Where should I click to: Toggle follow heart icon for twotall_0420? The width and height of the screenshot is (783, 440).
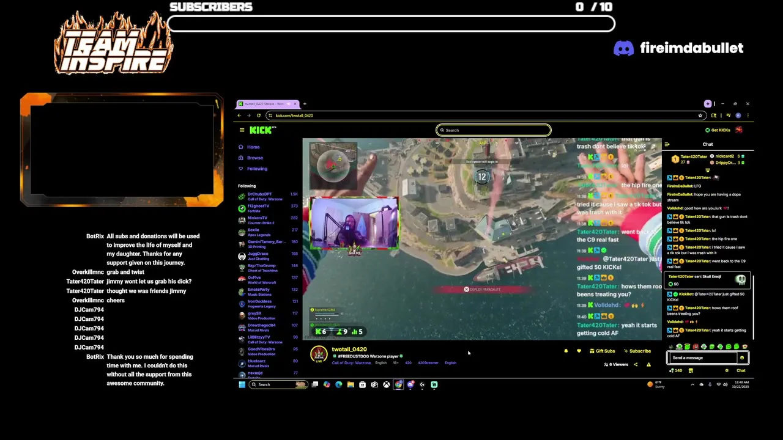pos(579,351)
